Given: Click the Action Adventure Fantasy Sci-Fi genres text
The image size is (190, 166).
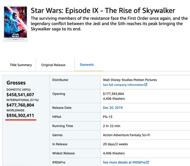Looking at the screenshot, I should click(x=126, y=135).
